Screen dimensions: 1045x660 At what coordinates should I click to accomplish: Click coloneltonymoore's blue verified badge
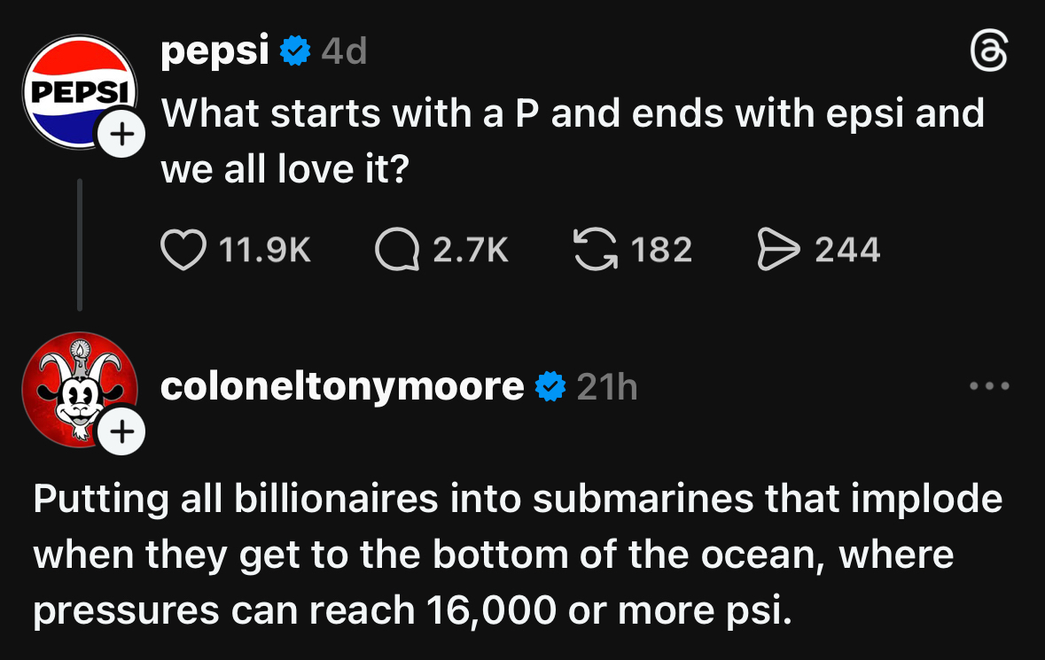pyautogui.click(x=550, y=387)
